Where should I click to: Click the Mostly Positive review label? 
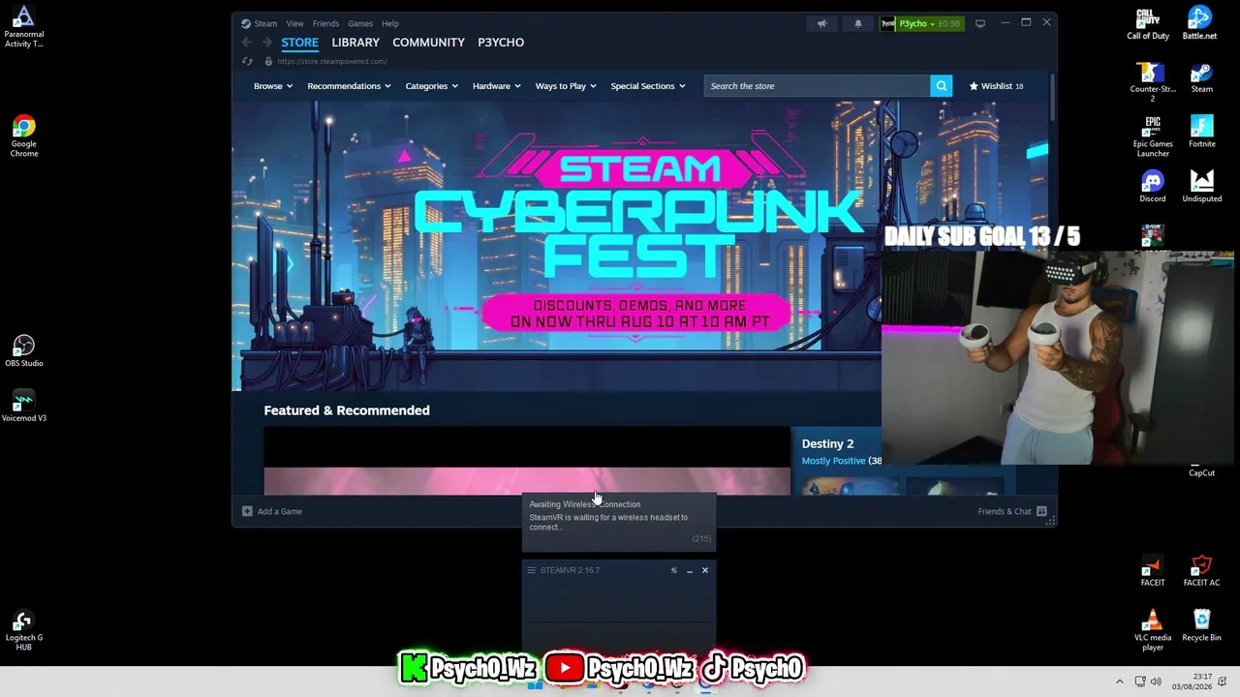tap(833, 461)
